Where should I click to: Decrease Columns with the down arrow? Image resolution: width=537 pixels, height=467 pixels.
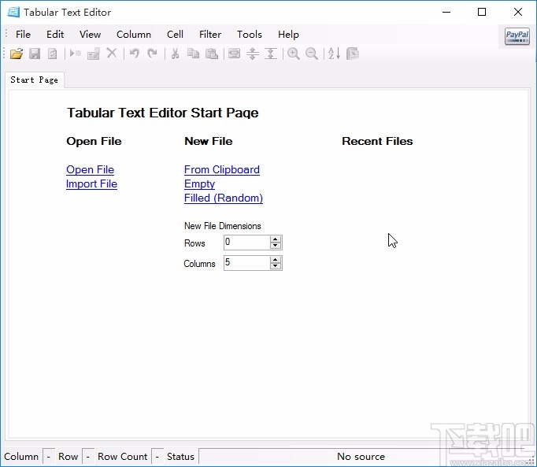tap(276, 266)
